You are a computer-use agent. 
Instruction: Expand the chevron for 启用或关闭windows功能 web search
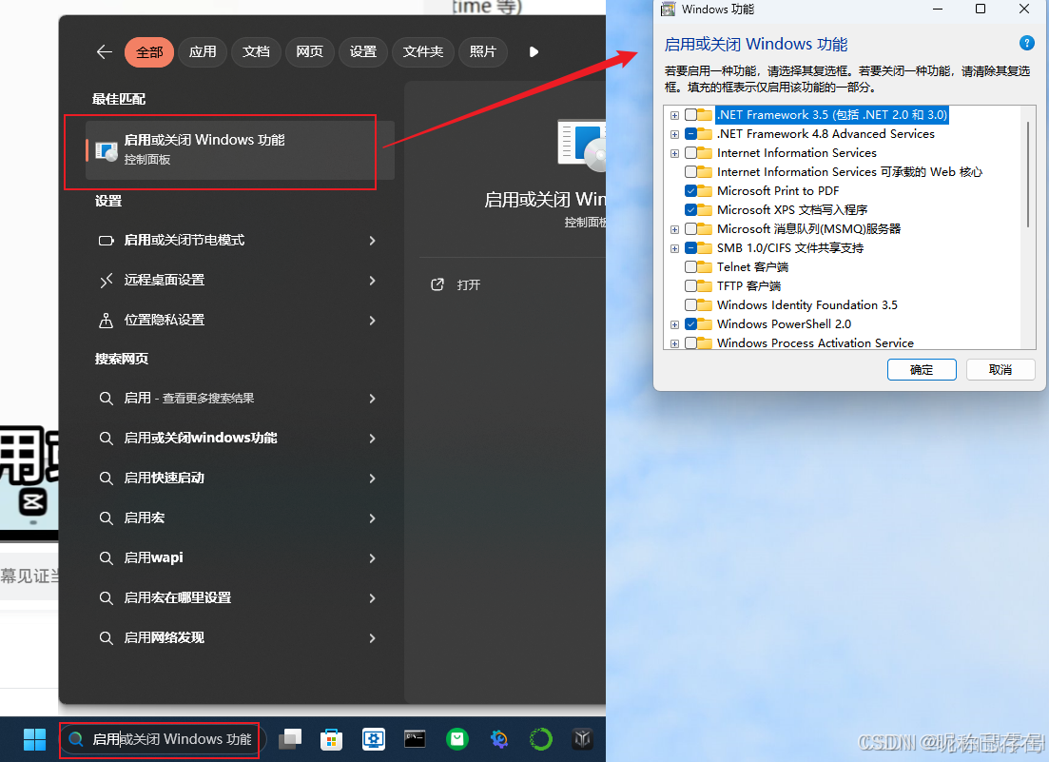tap(372, 439)
